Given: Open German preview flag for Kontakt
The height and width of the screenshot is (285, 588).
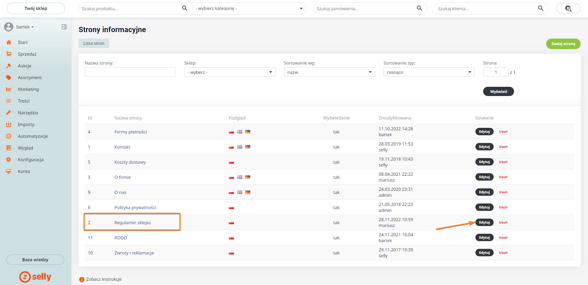Looking at the screenshot, I should coord(248,147).
